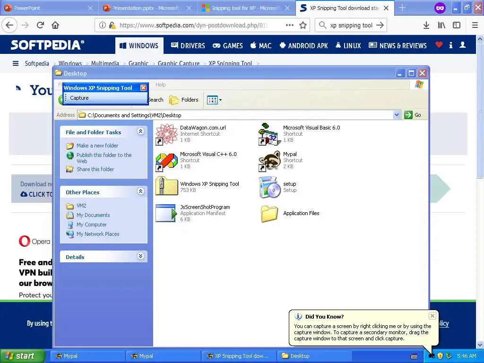
Task: Open the MAC section on Softpedia
Action: (261, 46)
